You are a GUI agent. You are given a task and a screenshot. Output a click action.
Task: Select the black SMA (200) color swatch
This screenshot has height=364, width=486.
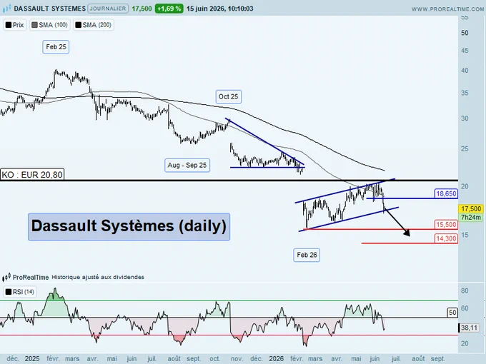click(x=78, y=25)
